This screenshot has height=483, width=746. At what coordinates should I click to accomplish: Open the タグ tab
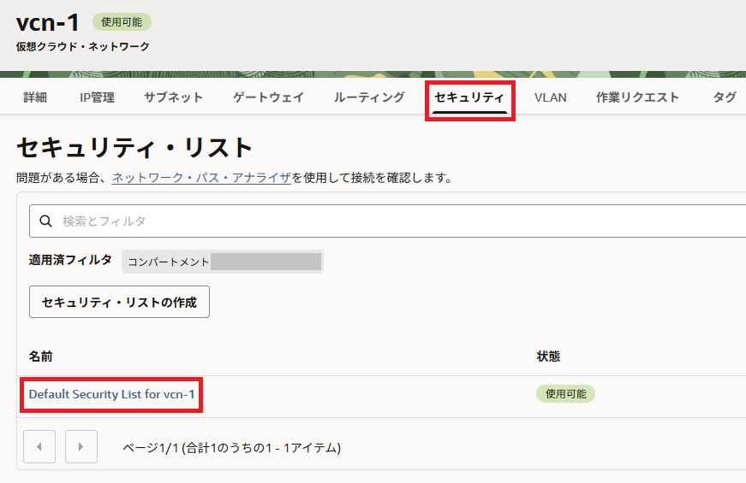(x=724, y=97)
